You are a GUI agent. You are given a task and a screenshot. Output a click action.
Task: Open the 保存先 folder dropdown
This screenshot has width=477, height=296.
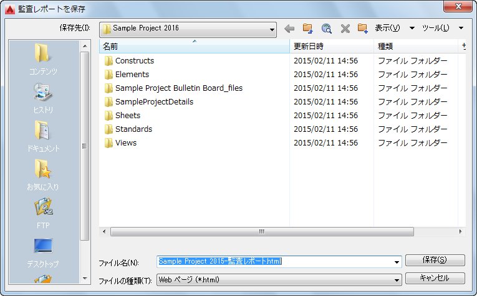pos(188,29)
